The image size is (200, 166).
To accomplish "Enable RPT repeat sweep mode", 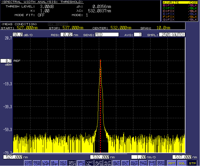I will point(172,163).
